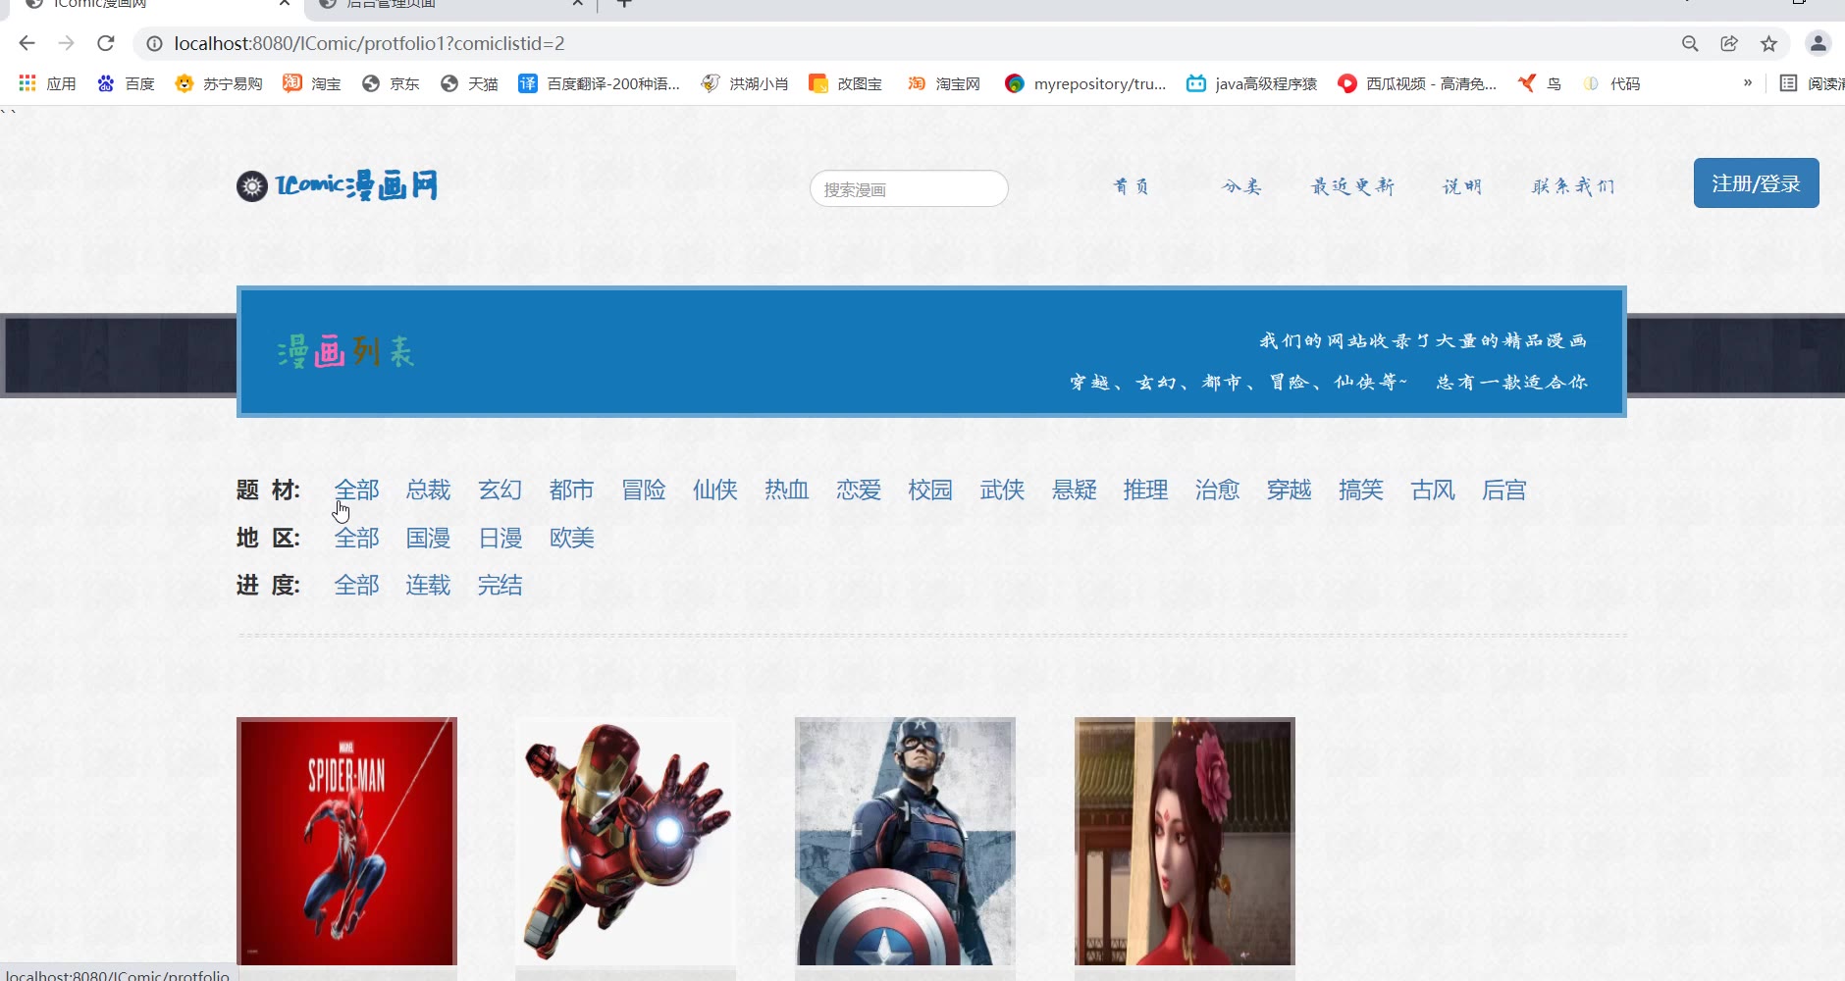Open the 天猫 bookmark
Screen dimensions: 1845x981
pyautogui.click(x=469, y=83)
